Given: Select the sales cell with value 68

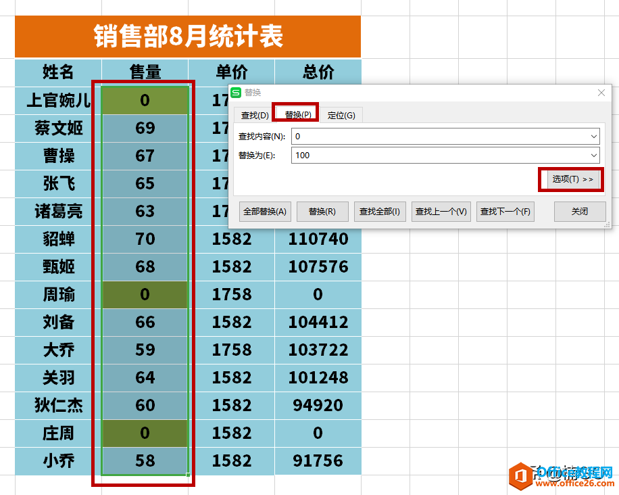Looking at the screenshot, I should pos(145,266).
